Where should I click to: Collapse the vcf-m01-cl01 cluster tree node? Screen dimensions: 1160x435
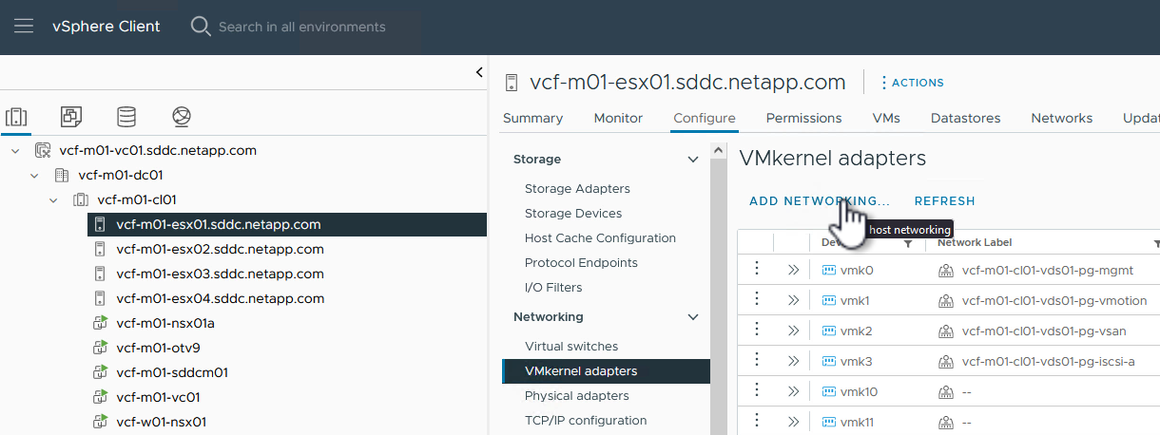click(53, 199)
